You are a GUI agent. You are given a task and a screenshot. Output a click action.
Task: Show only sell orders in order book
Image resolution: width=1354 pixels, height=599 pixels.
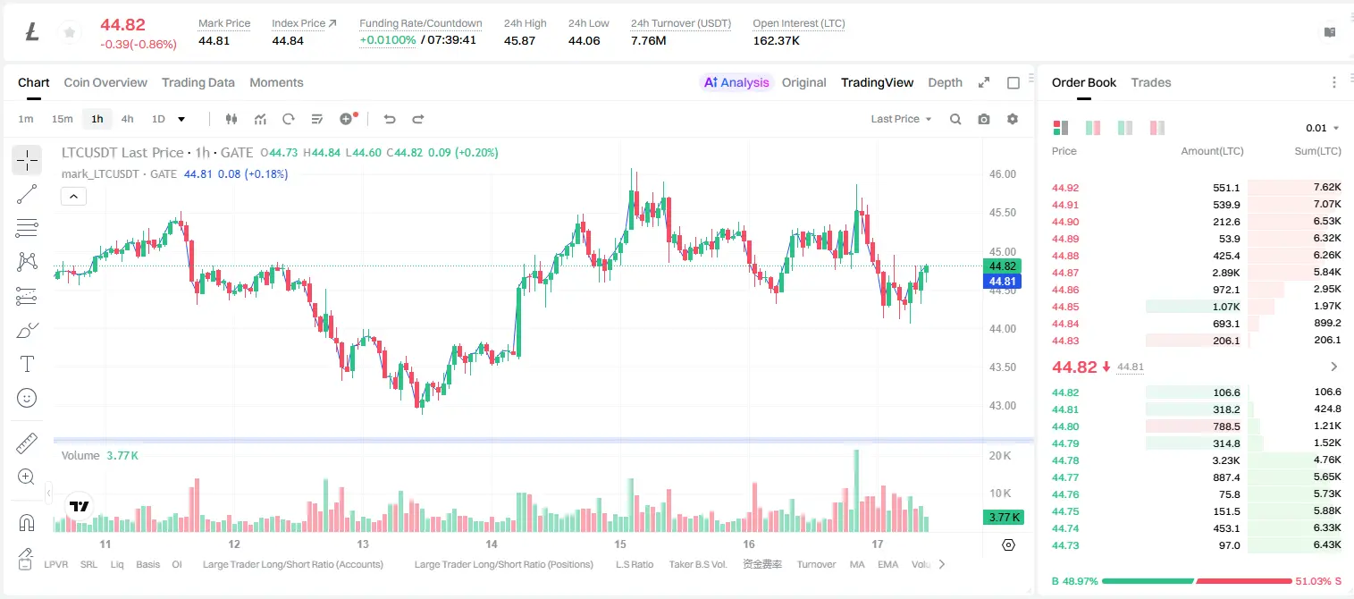coord(1157,128)
